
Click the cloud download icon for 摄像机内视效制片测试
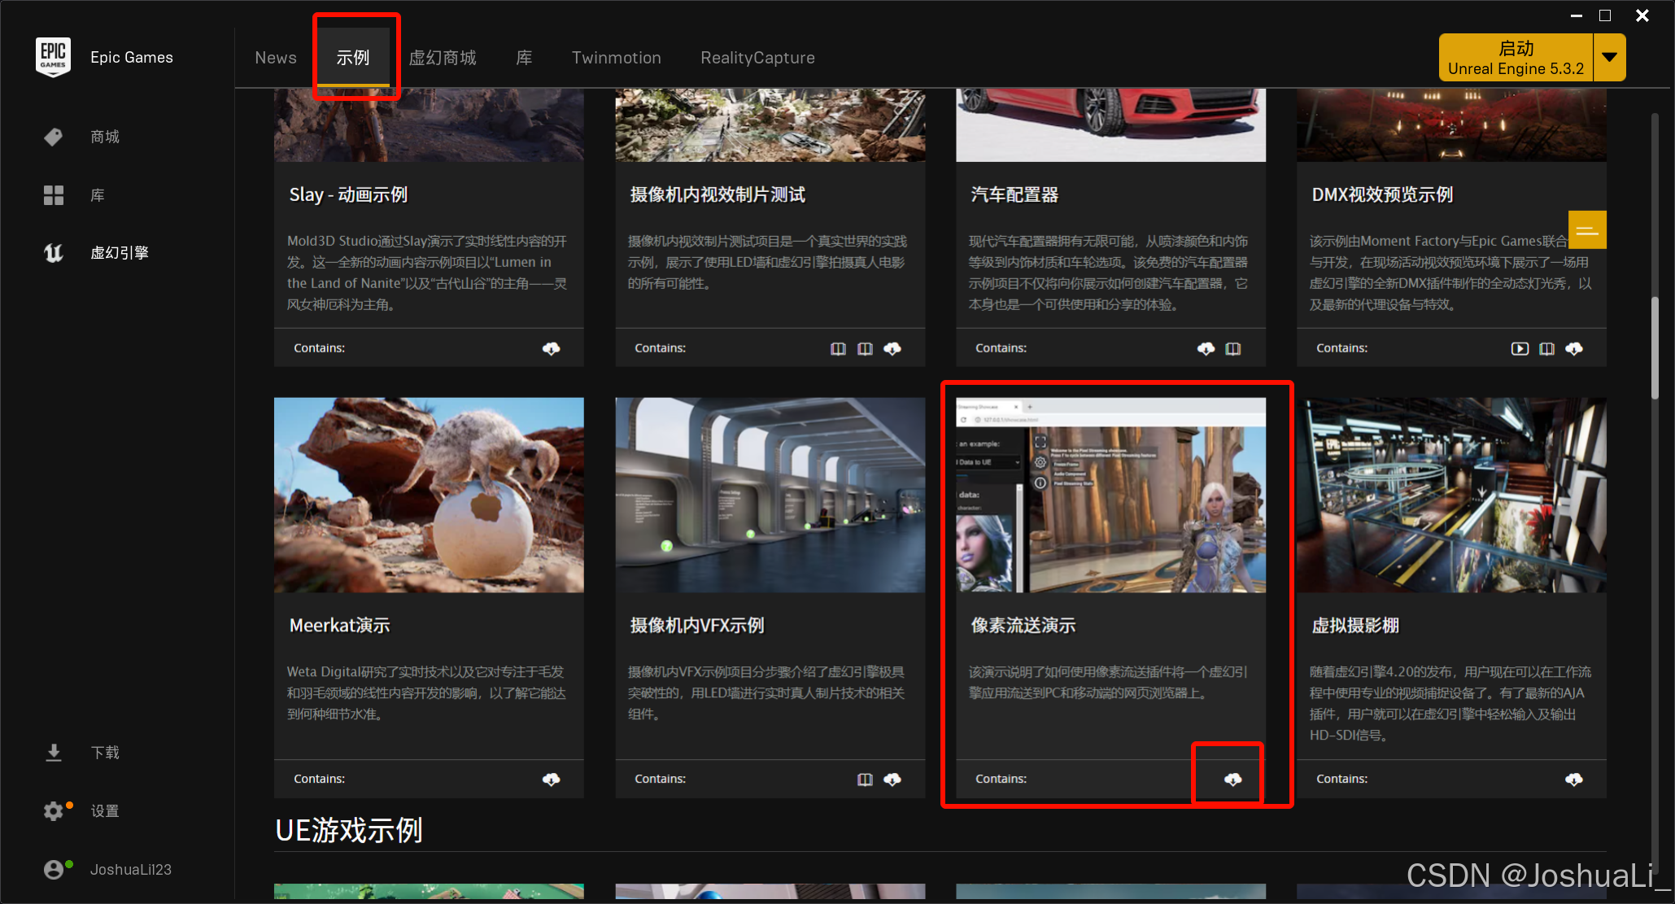[x=892, y=348]
